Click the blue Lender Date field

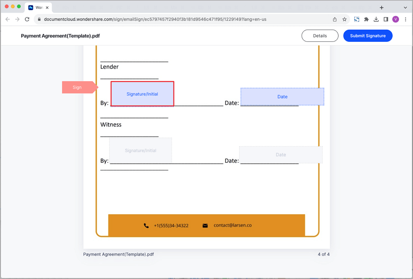[x=282, y=96]
